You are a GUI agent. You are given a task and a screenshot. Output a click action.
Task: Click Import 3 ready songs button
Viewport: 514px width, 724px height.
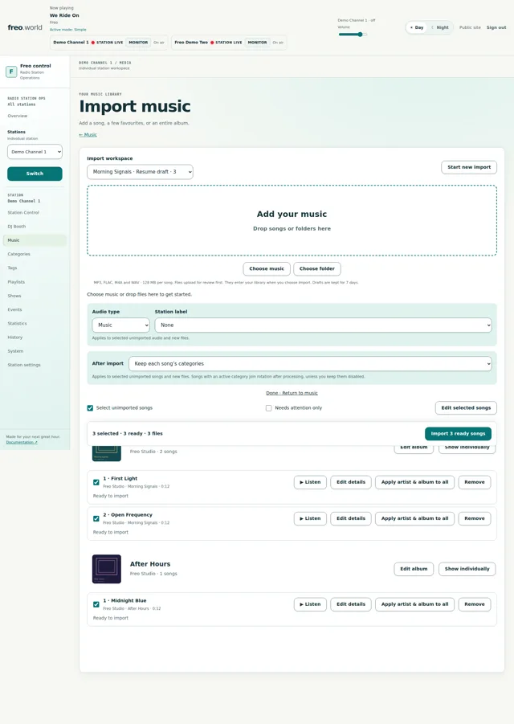coord(458,434)
